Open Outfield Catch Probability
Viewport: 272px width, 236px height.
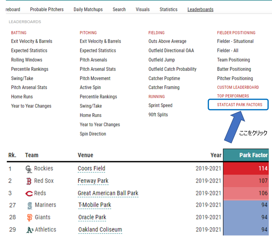point(172,69)
